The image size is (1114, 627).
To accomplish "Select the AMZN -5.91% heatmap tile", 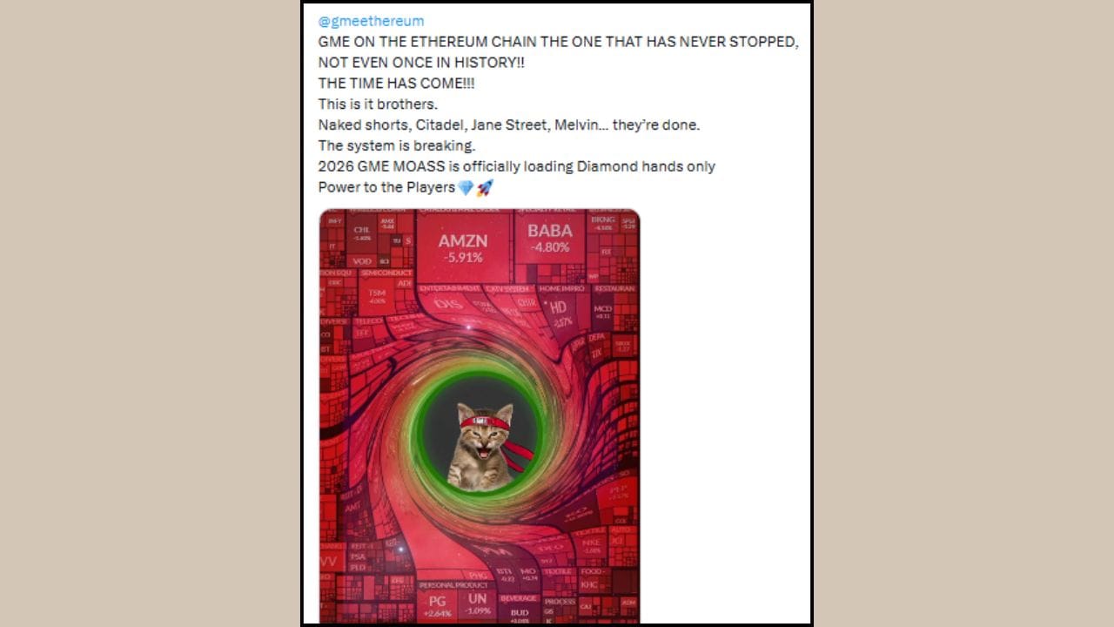I will (462, 246).
